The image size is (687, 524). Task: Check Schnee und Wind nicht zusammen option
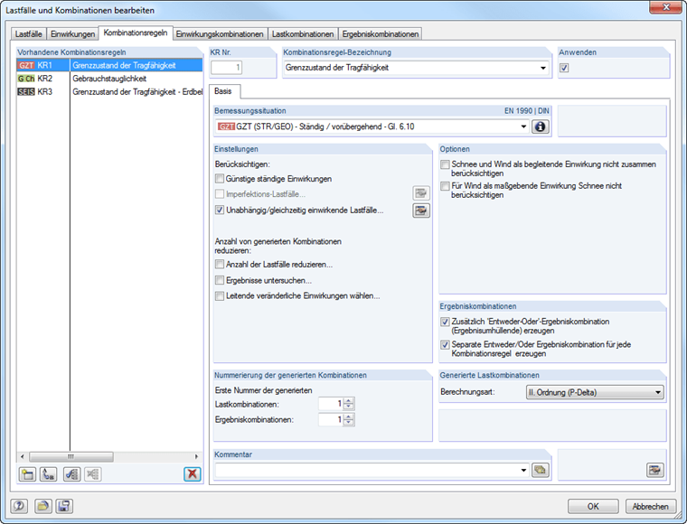[x=445, y=164]
